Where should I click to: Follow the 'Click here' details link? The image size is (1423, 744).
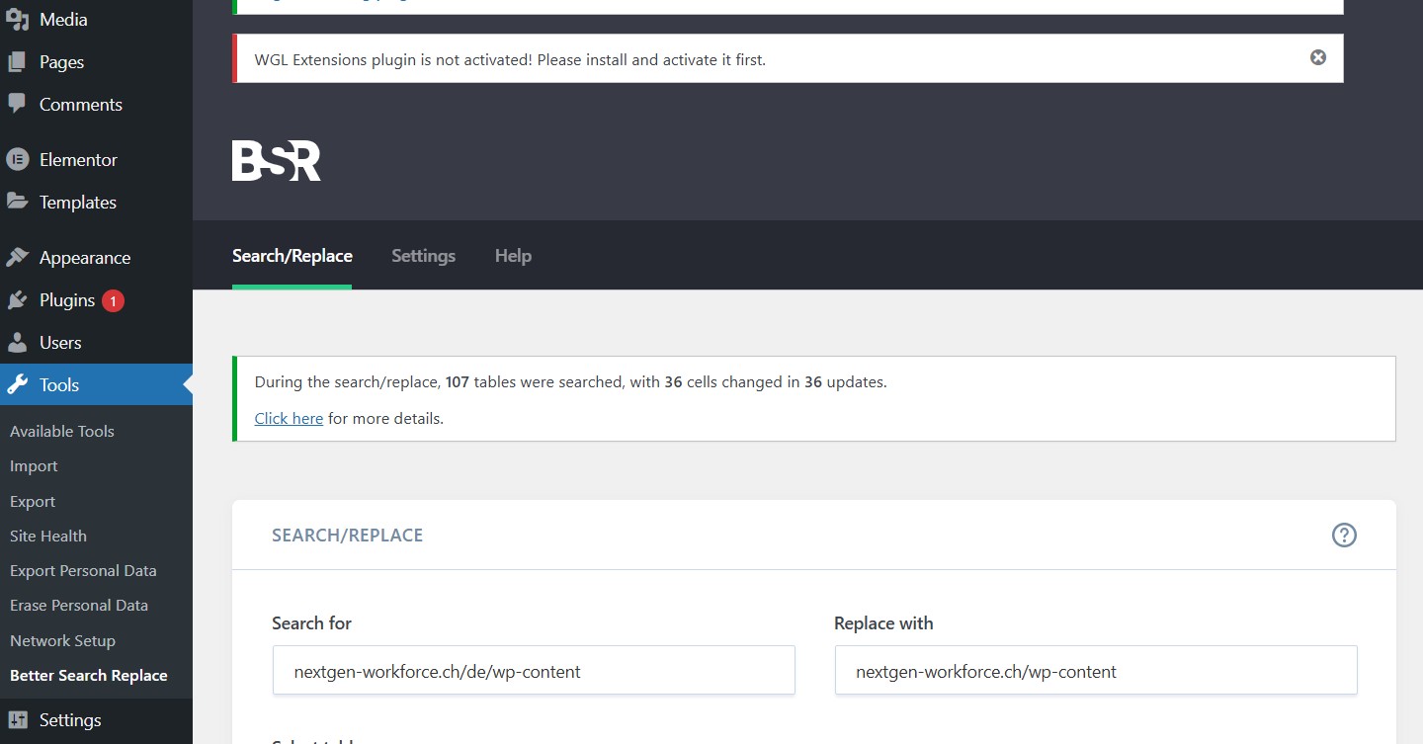coord(289,419)
